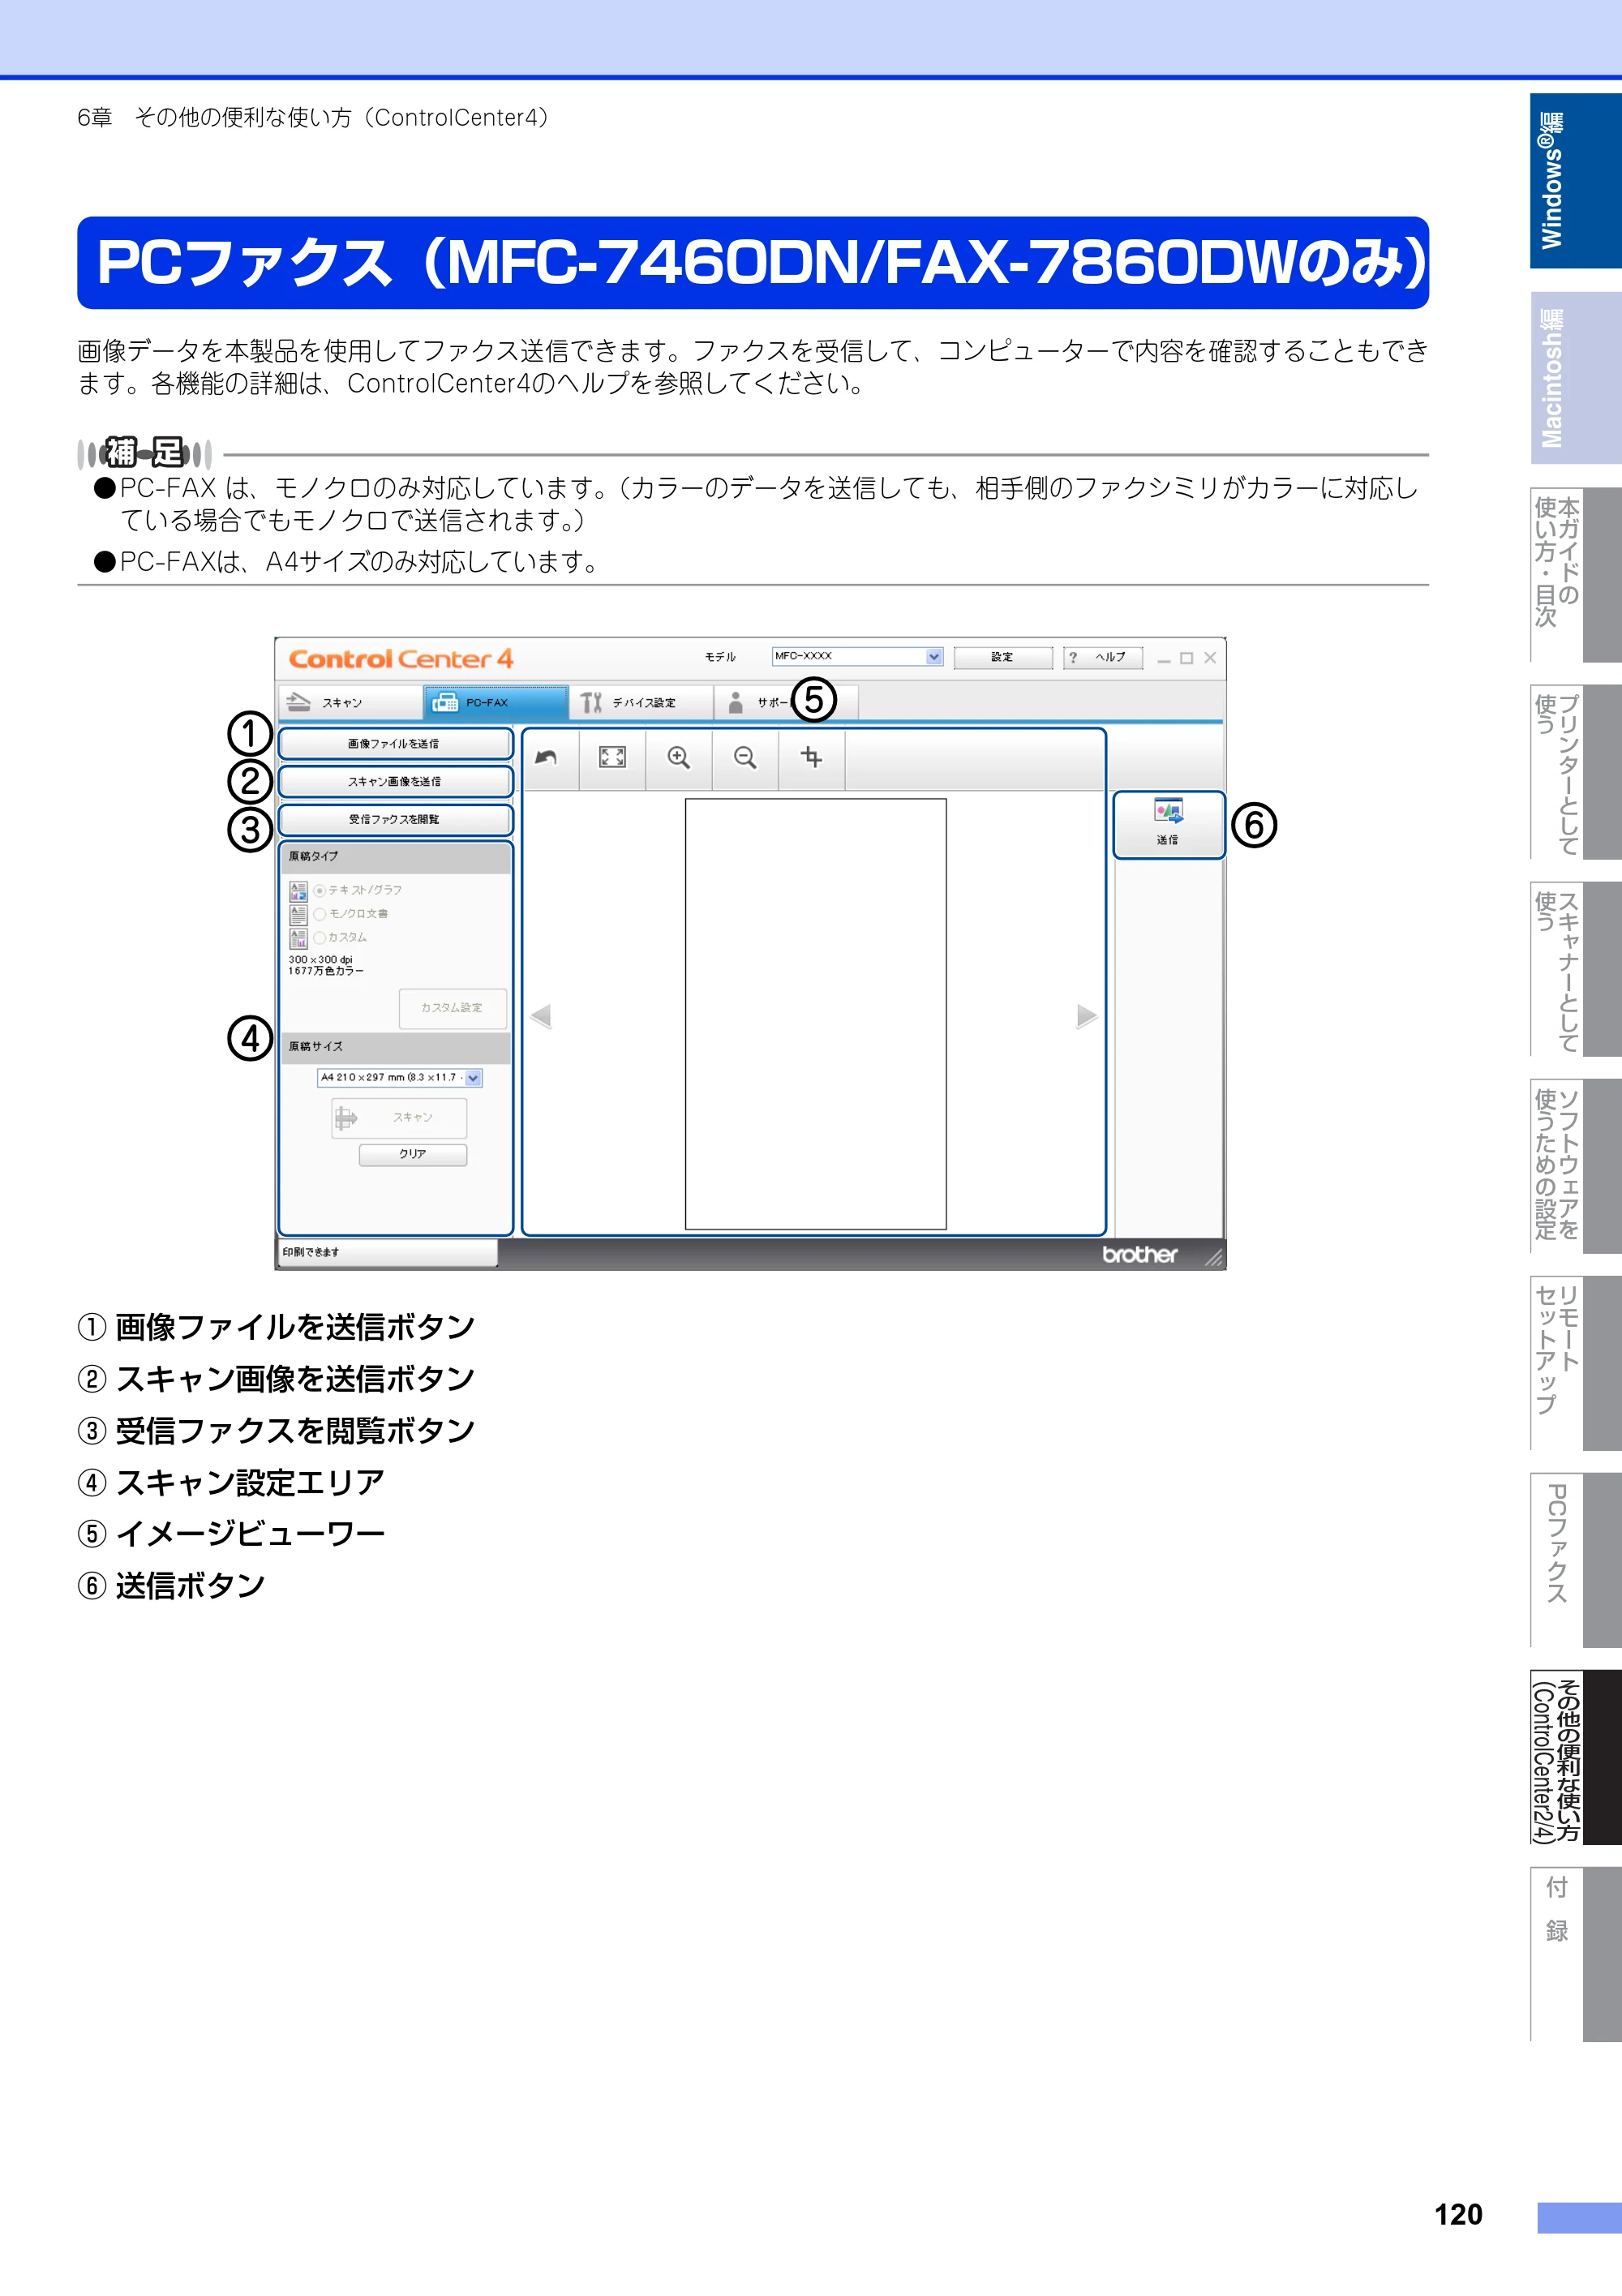Open Macintosh編 side index tab
1622x2296 pixels.
point(1575,378)
